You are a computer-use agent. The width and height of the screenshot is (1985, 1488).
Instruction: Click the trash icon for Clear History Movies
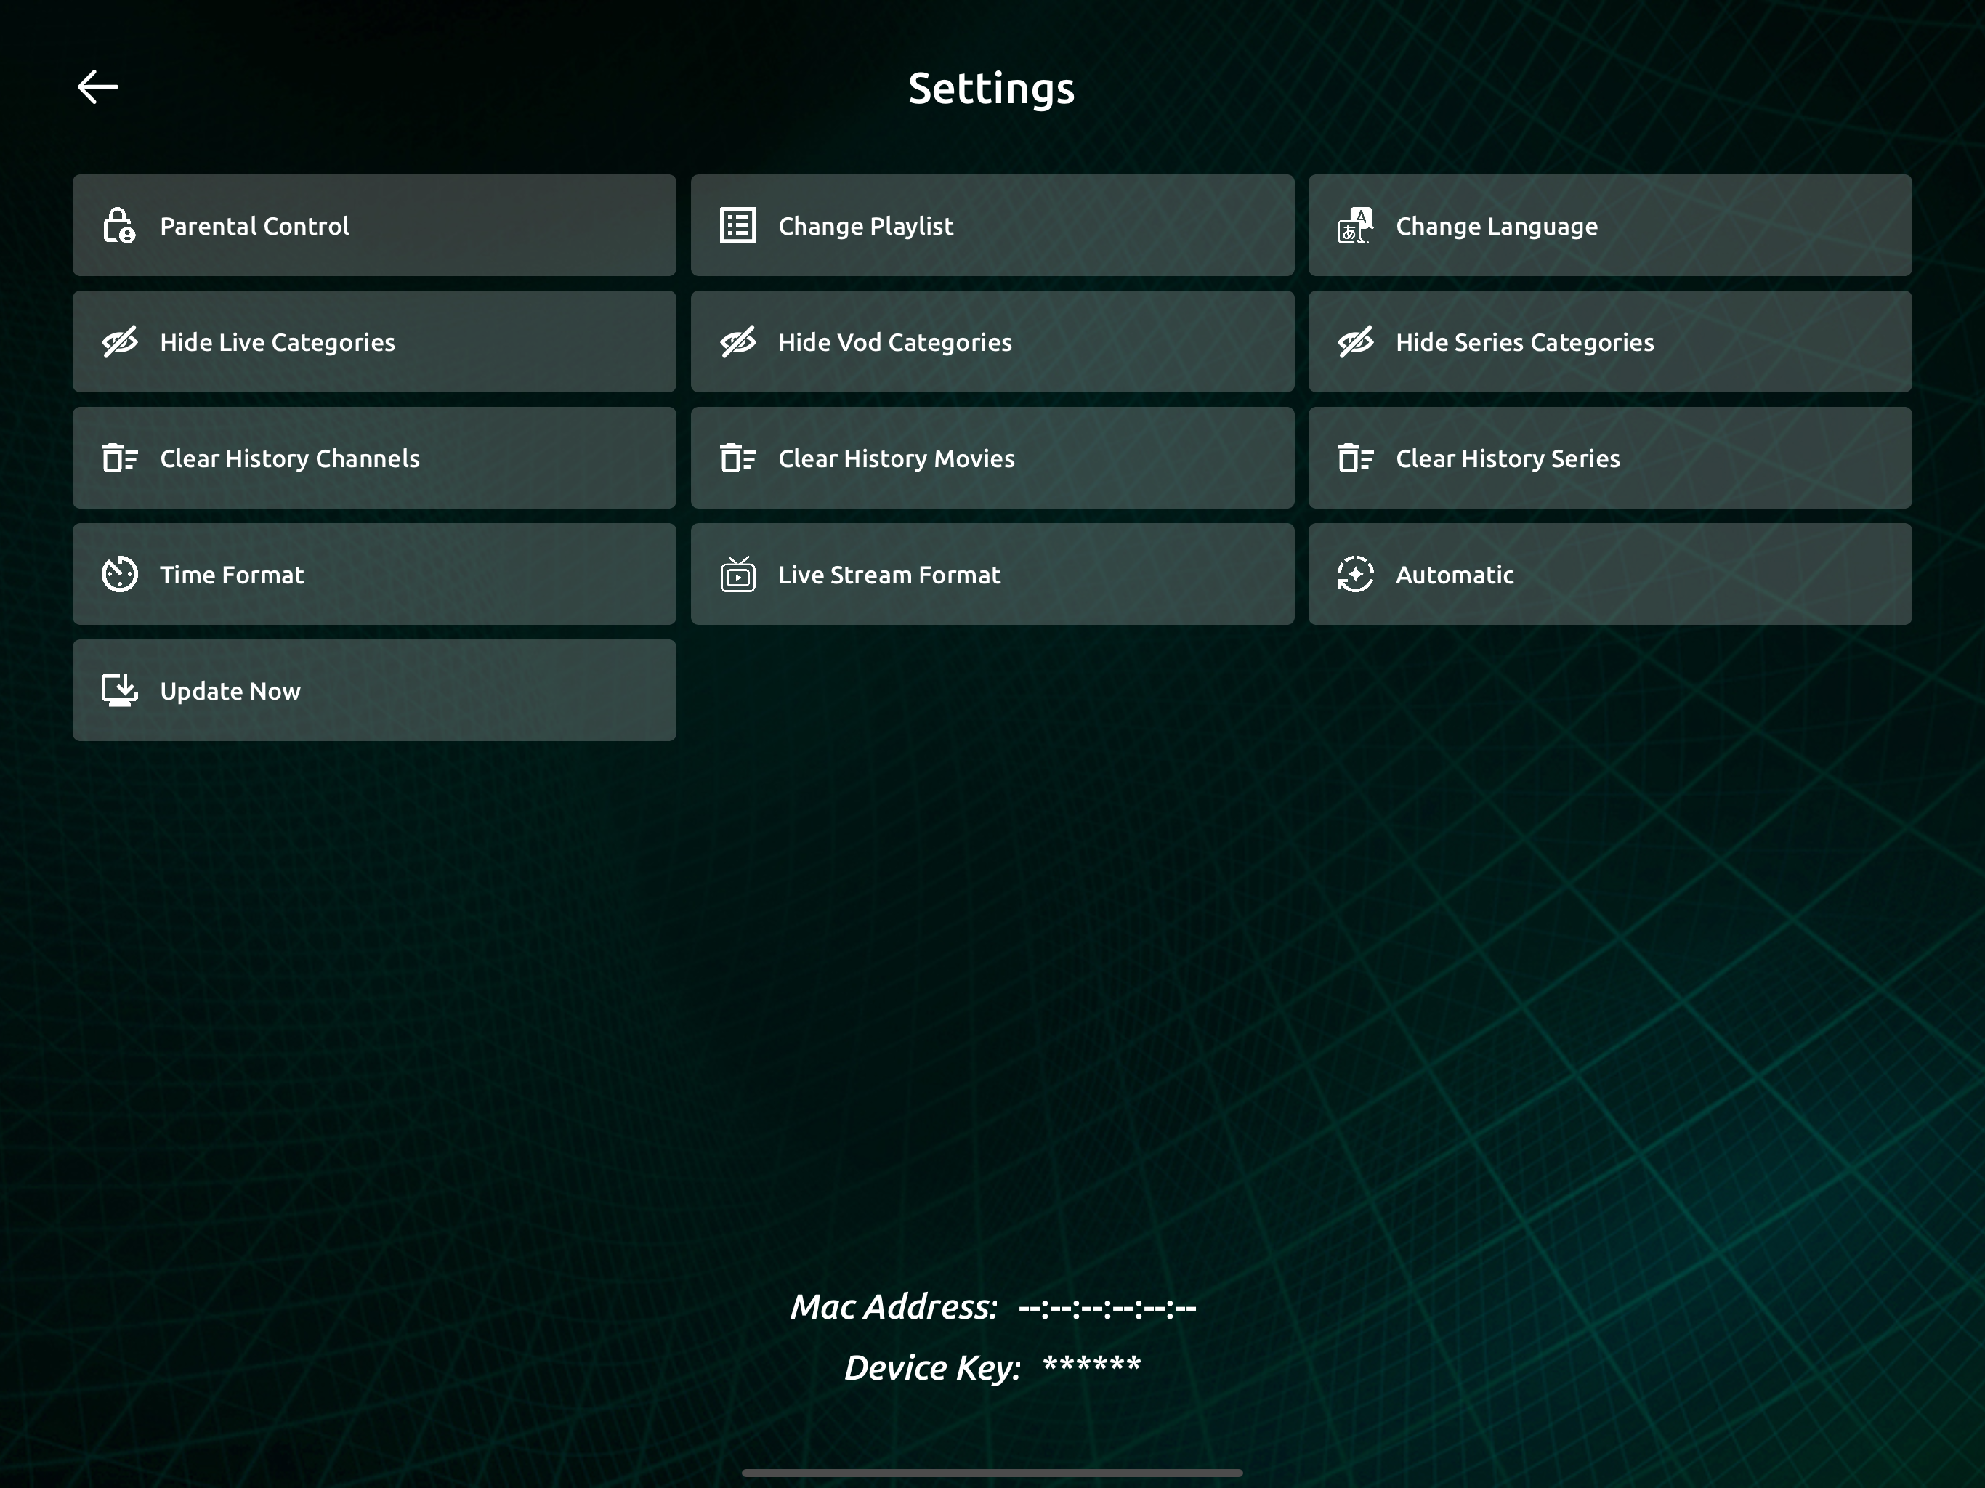tap(737, 458)
